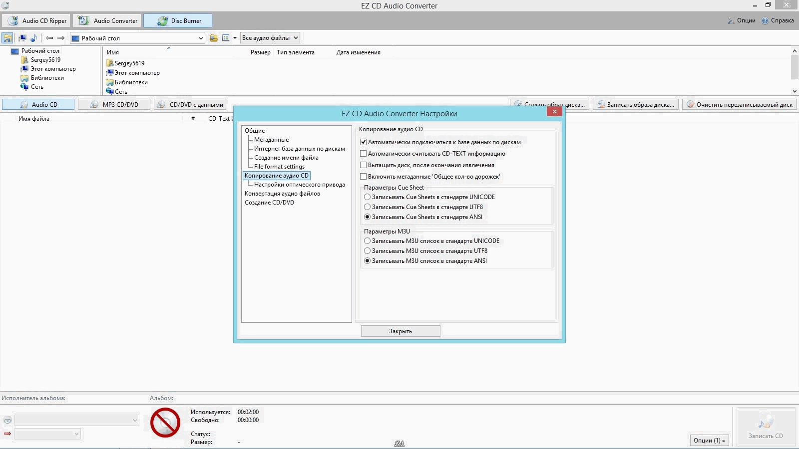Click Библиотеки icon in file list

[110, 82]
